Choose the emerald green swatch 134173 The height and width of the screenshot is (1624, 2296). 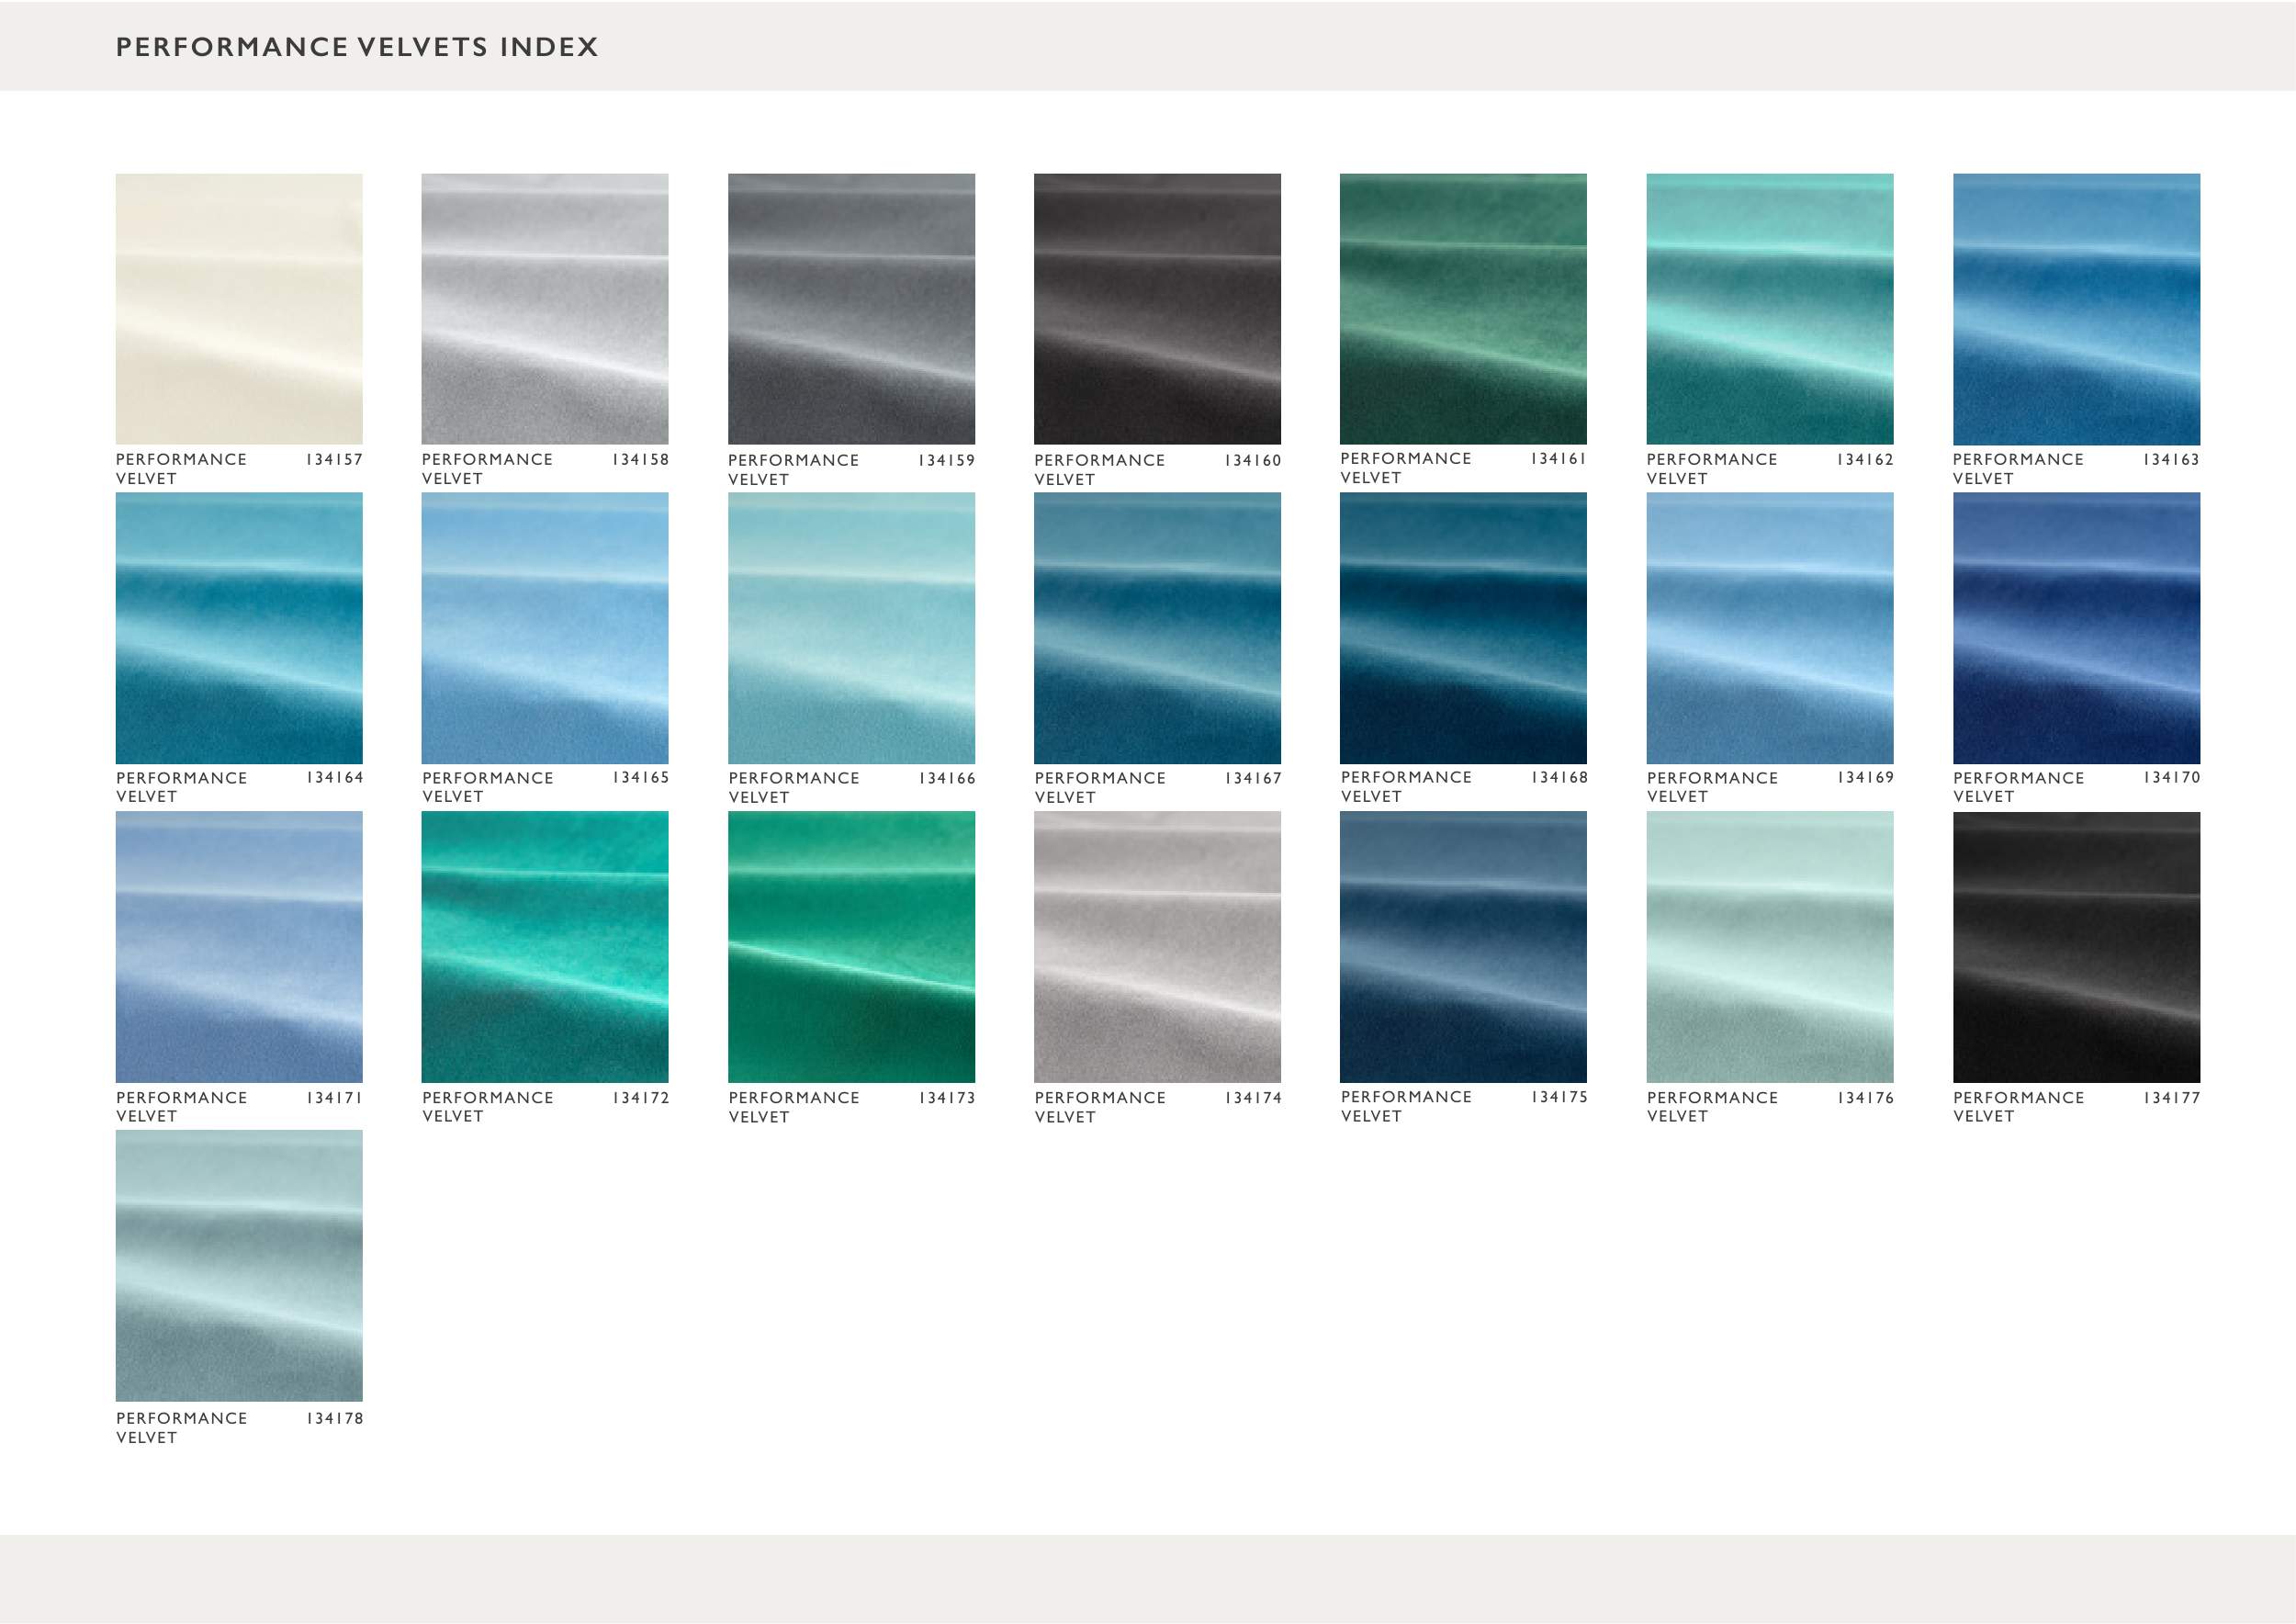[x=851, y=946]
